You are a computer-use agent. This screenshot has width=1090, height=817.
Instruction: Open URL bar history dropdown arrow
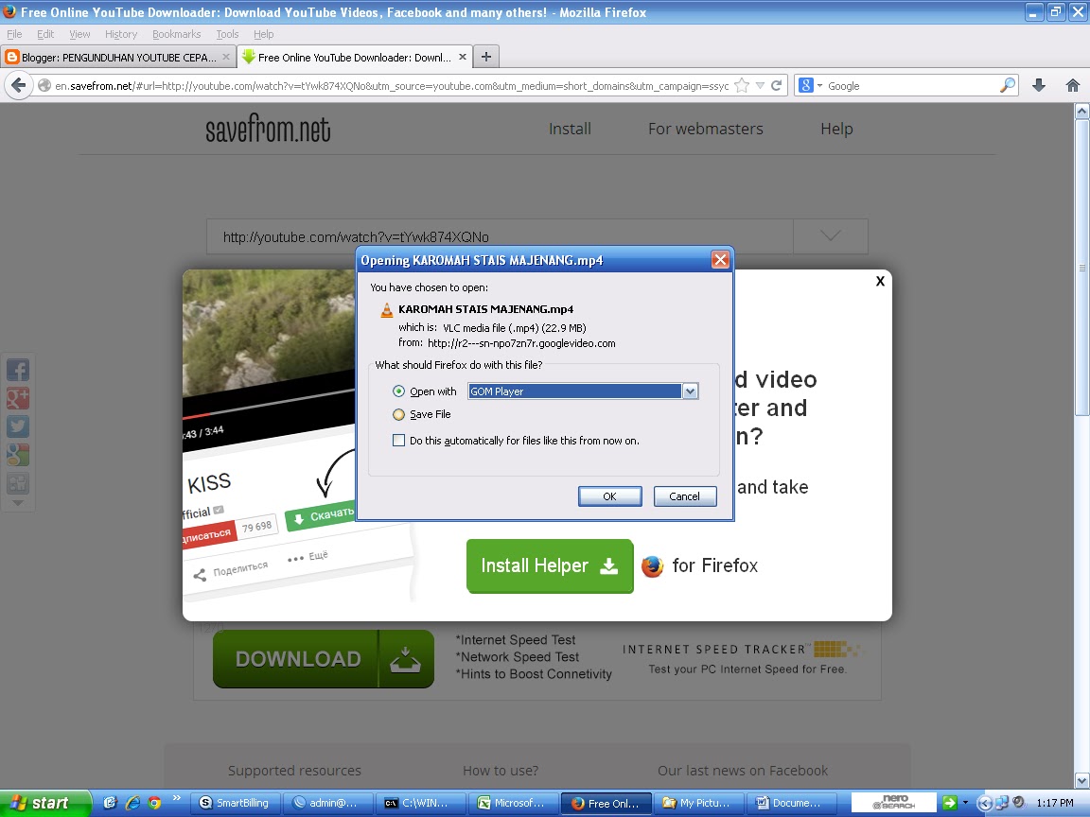tap(760, 85)
